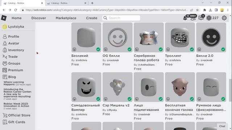This screenshot has width=232, height=130.
Task: Click the Lyutsiyka username link
Action: (16, 27)
